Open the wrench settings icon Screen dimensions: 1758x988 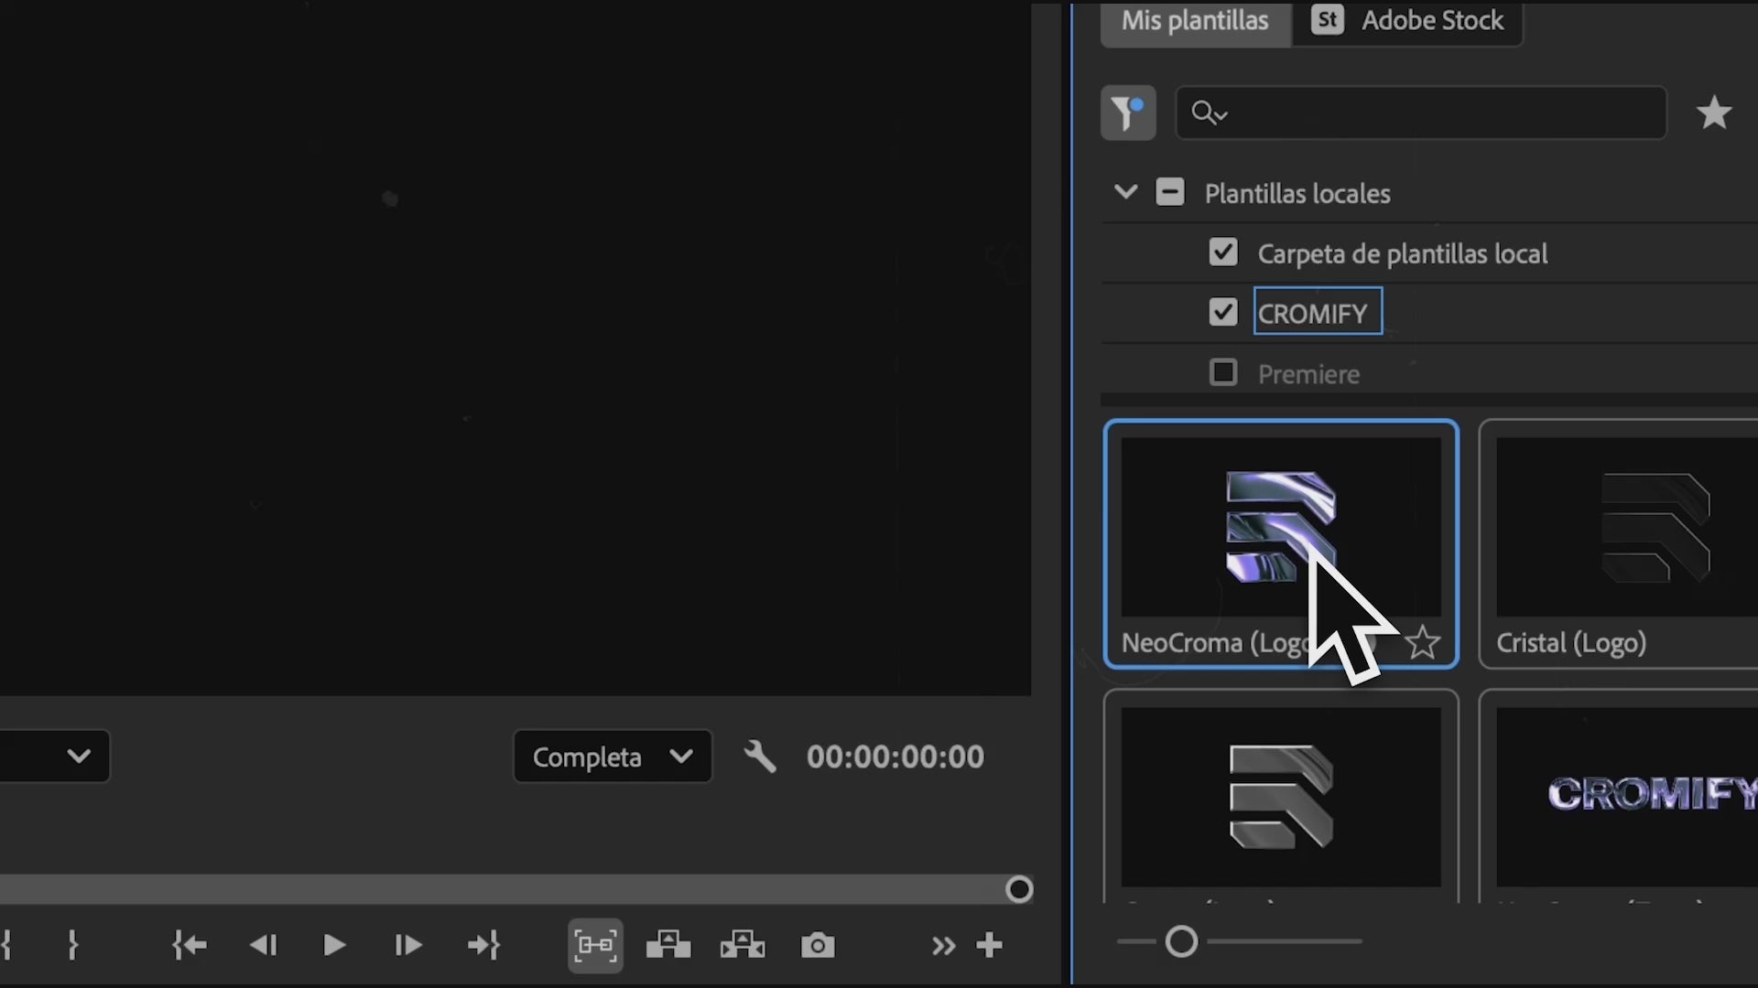pos(760,757)
